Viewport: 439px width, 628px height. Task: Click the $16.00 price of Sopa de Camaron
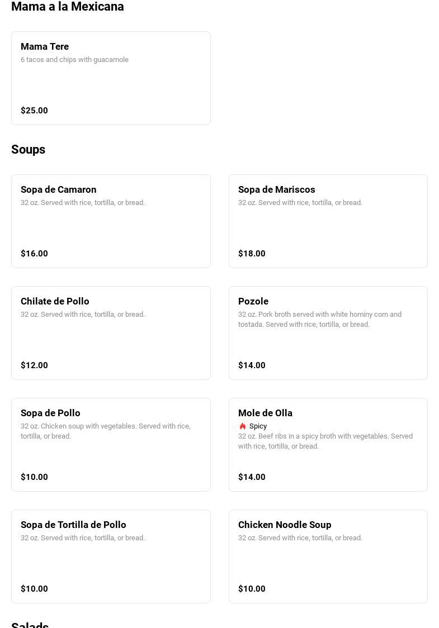coord(34,254)
